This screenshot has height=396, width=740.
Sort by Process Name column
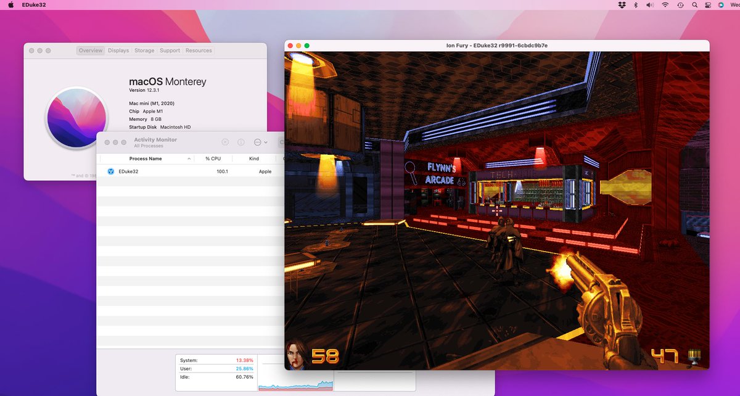click(x=146, y=159)
